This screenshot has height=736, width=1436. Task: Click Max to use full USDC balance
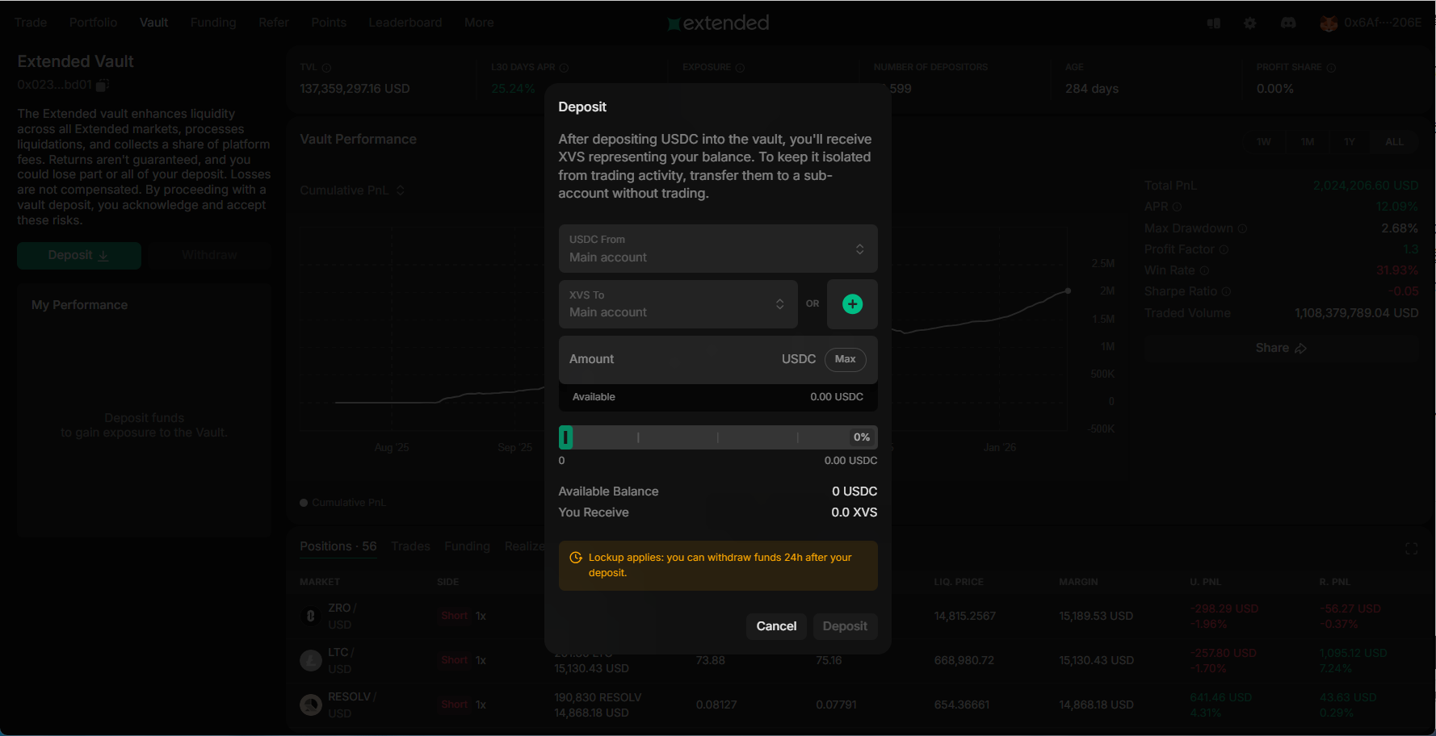coord(845,359)
